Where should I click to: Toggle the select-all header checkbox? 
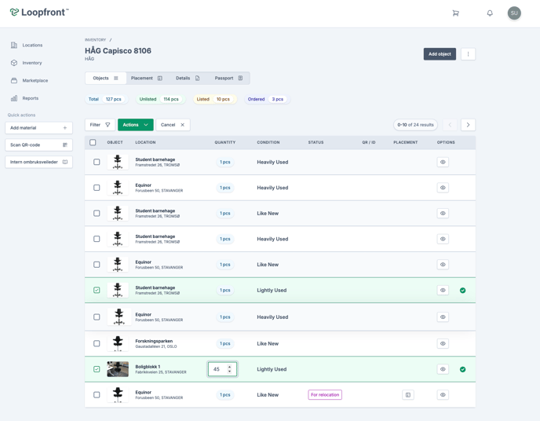tap(93, 142)
